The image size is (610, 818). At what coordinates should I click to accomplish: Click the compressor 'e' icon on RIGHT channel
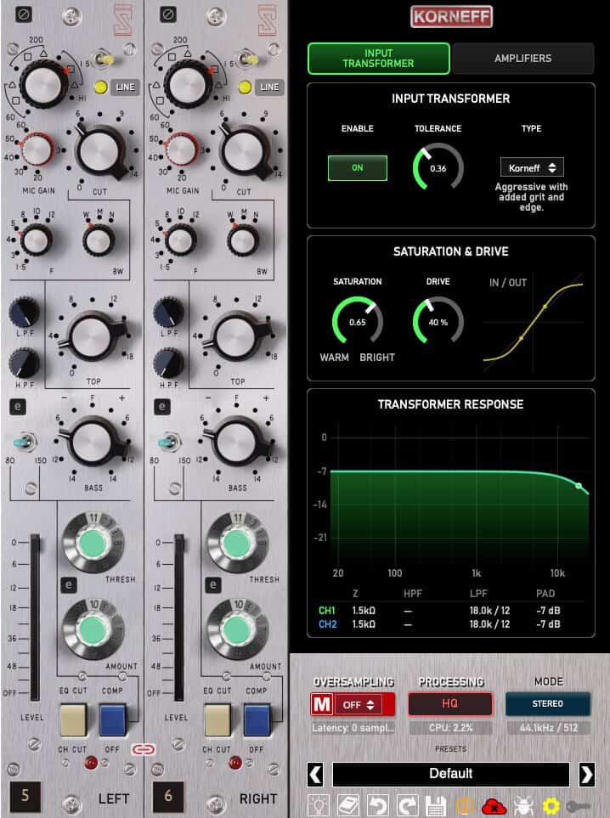point(213,584)
